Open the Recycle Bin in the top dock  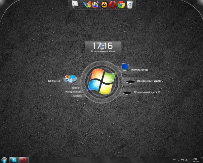[x=130, y=4]
